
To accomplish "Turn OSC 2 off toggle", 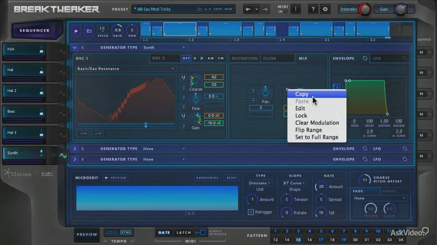I will pos(186,59).
